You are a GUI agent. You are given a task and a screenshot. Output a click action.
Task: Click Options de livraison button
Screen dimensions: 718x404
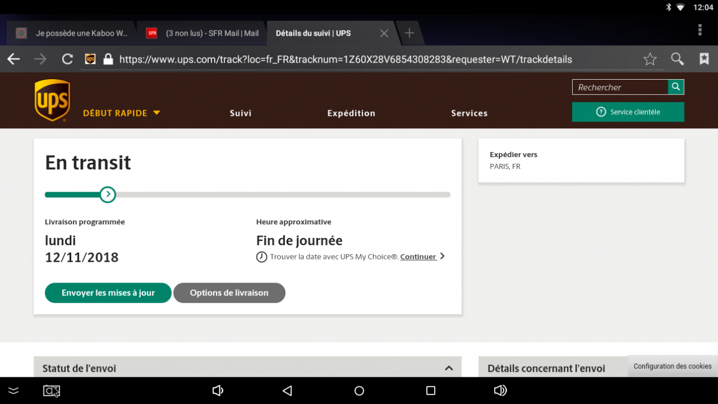coord(229,293)
